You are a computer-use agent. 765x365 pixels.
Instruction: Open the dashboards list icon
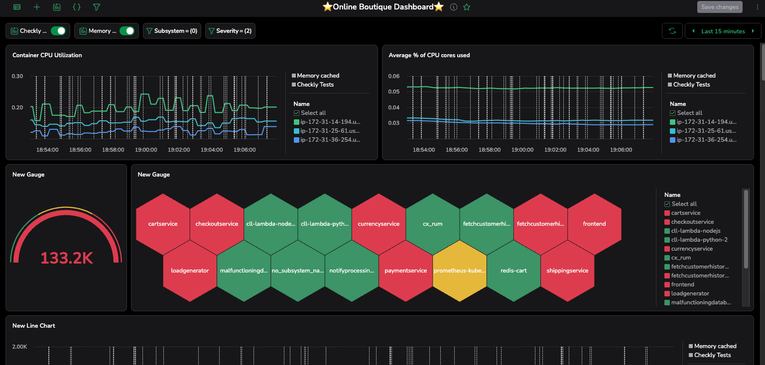tap(17, 7)
